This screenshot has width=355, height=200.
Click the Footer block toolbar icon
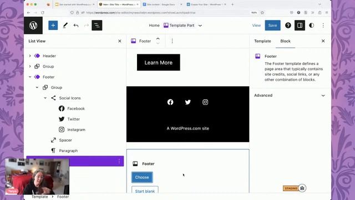[134, 41]
